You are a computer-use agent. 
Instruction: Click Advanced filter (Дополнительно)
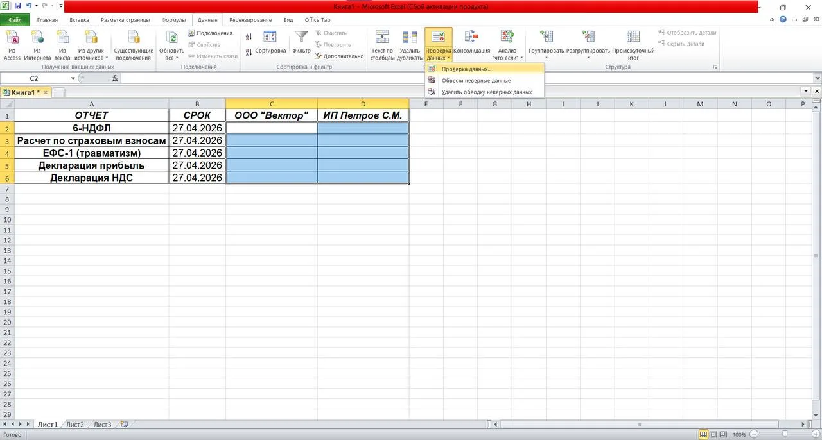(x=339, y=56)
